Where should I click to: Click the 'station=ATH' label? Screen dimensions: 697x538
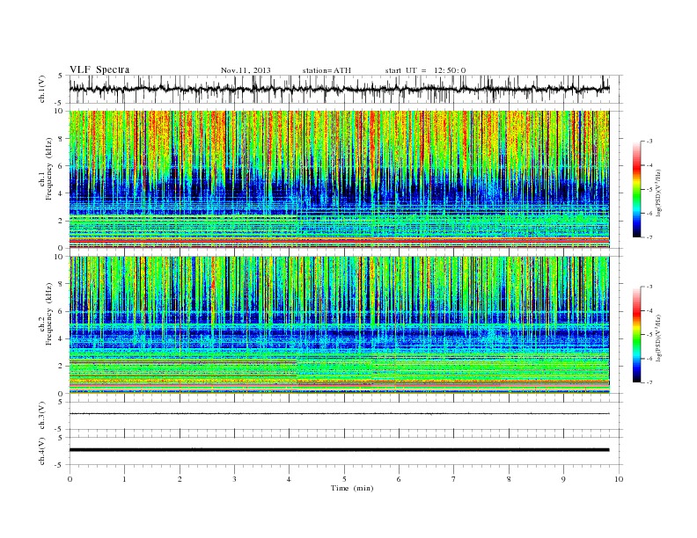(x=326, y=70)
